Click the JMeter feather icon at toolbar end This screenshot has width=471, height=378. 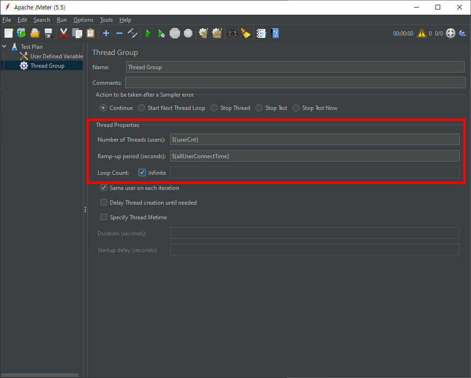(462, 33)
